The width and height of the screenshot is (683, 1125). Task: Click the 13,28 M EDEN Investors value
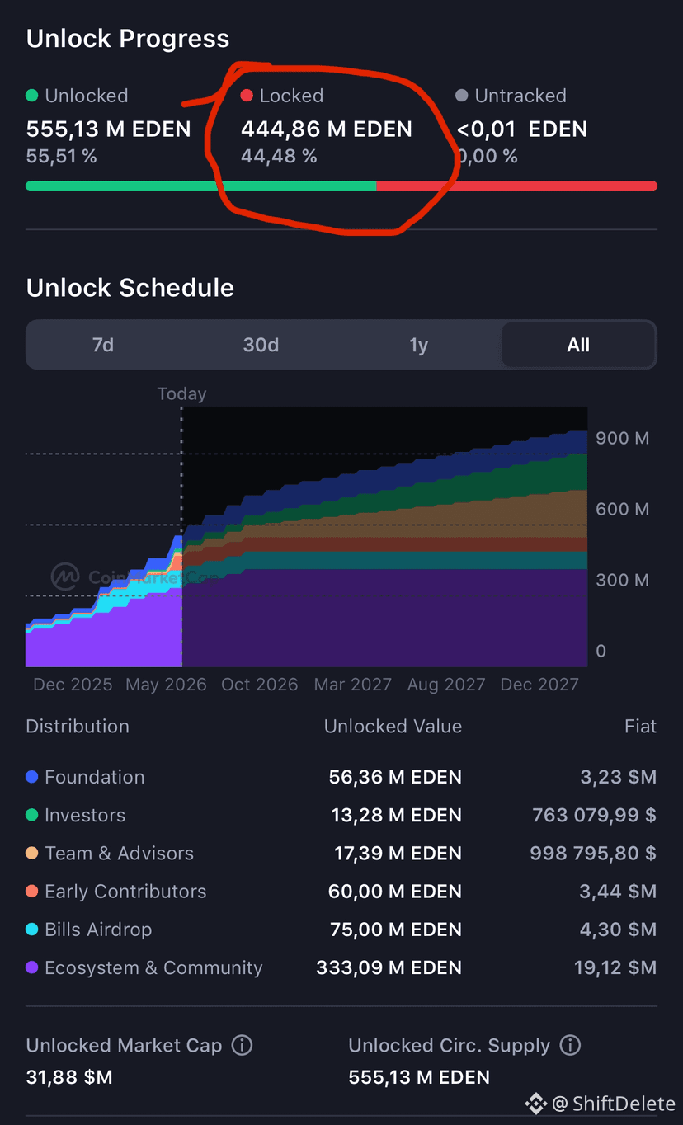396,815
